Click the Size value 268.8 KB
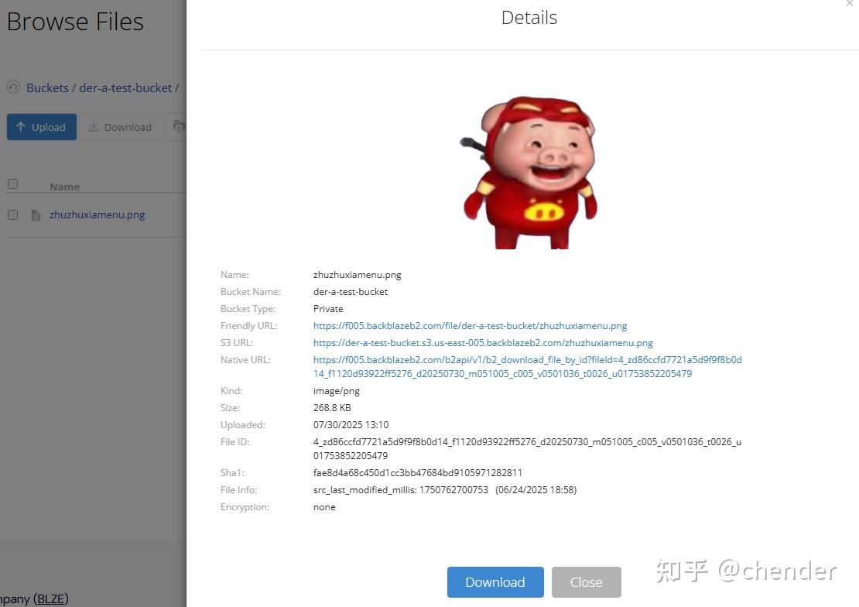This screenshot has height=607, width=859. point(332,408)
